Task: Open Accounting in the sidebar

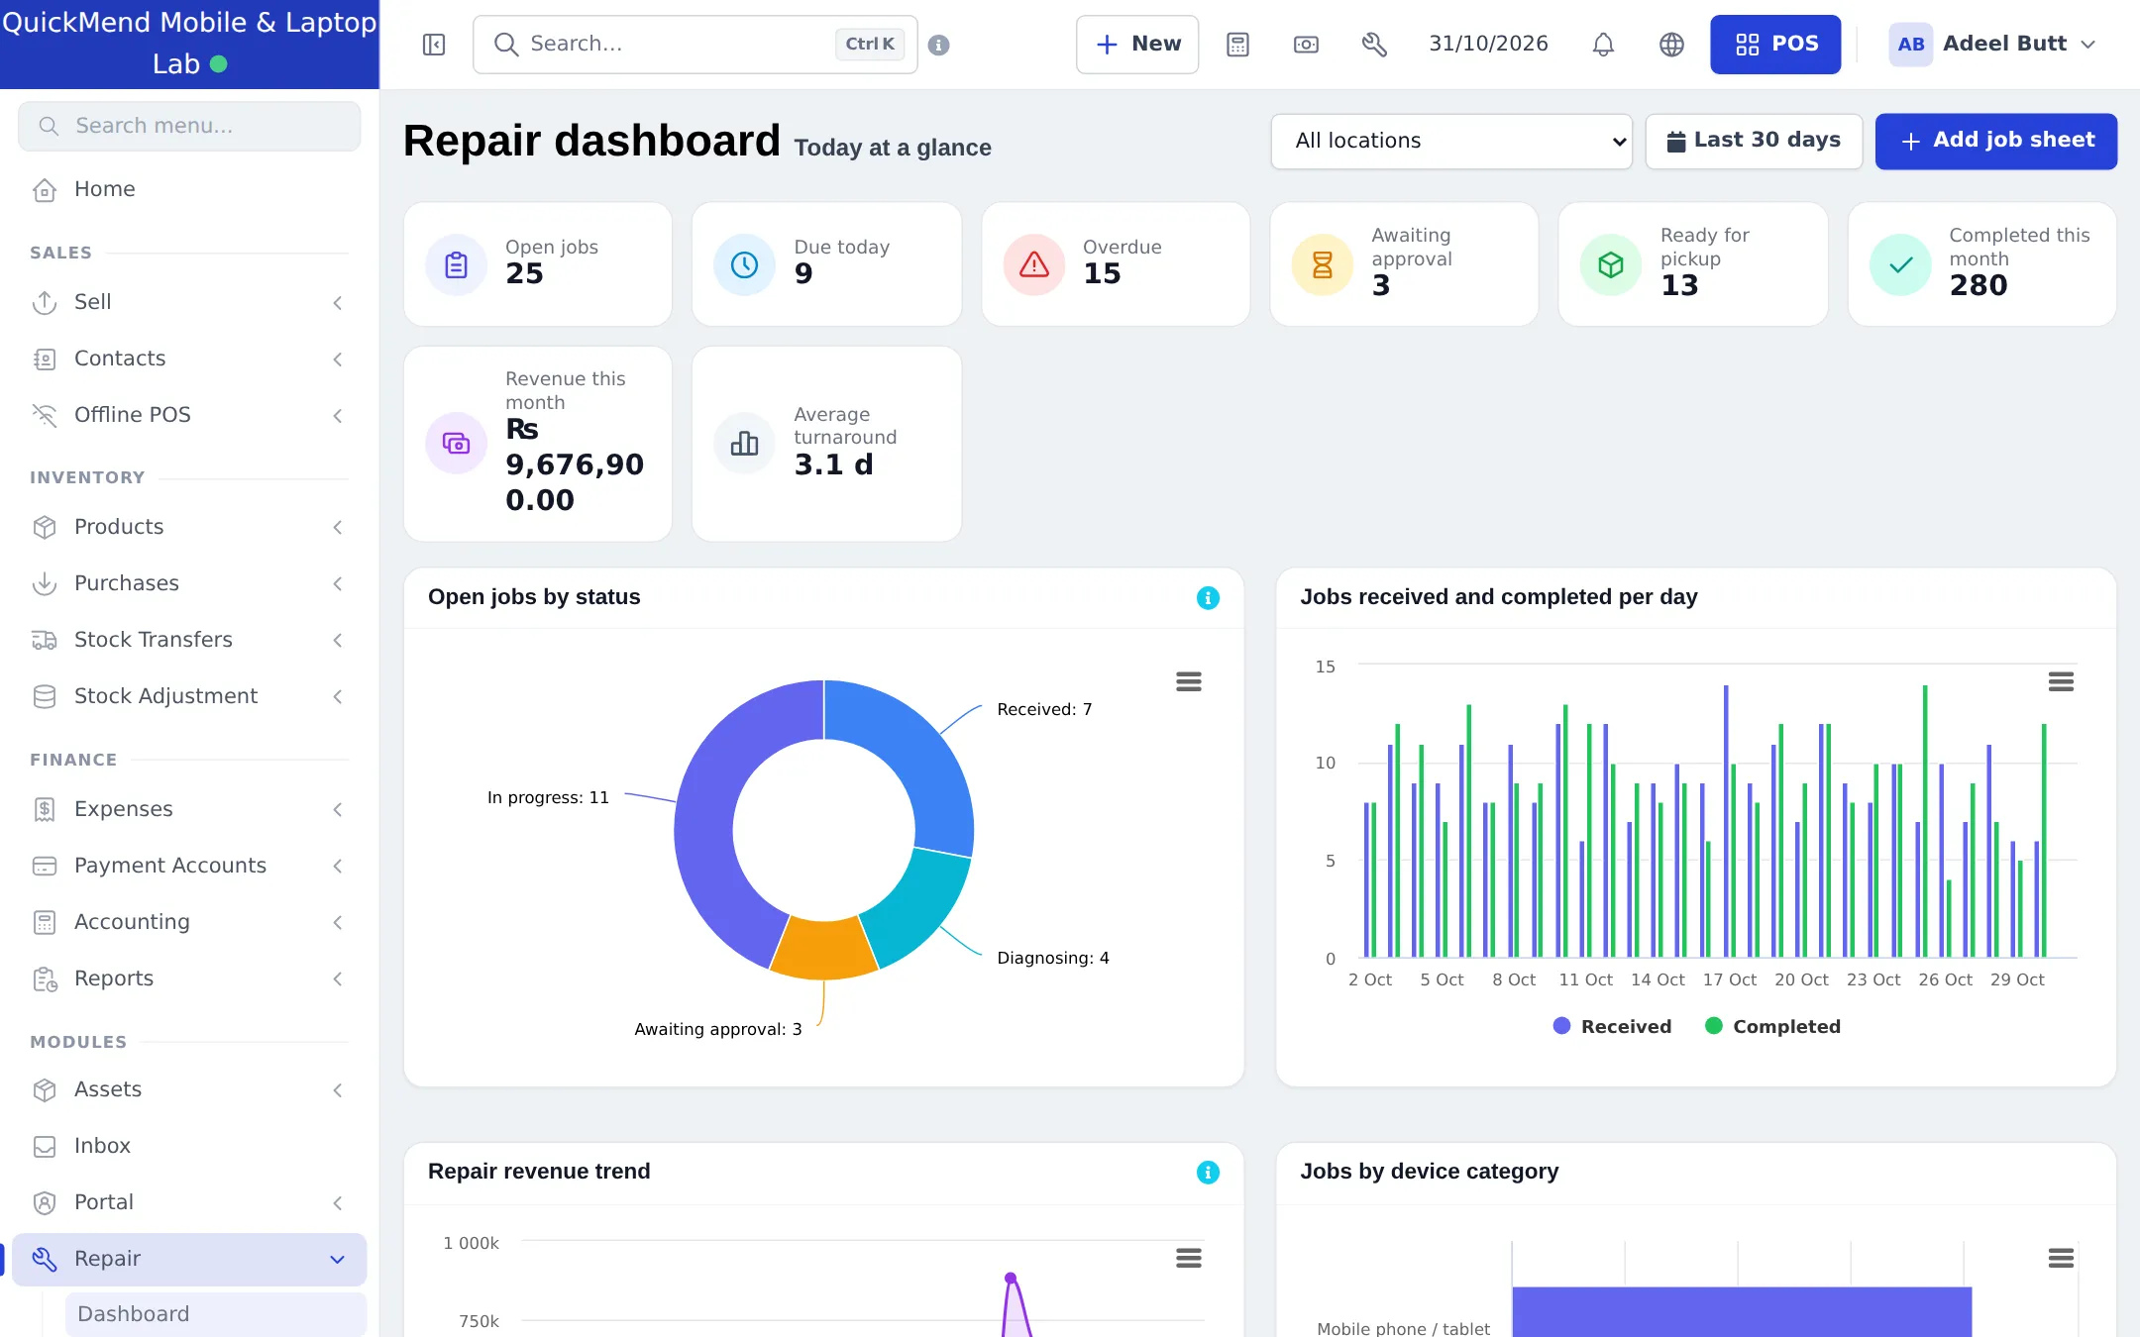Action: 188,922
